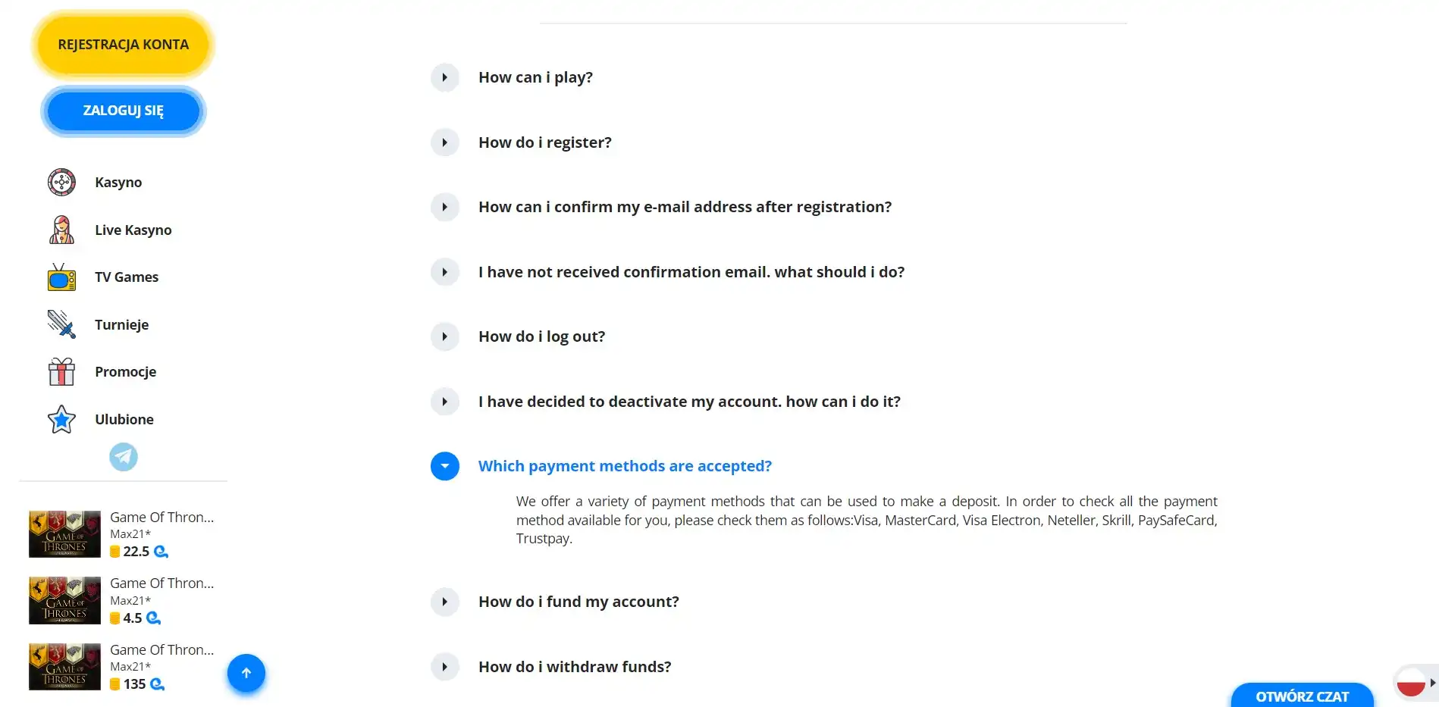Click the Kasyno roulette wheel icon
Image resolution: width=1439 pixels, height=707 pixels.
click(x=61, y=183)
